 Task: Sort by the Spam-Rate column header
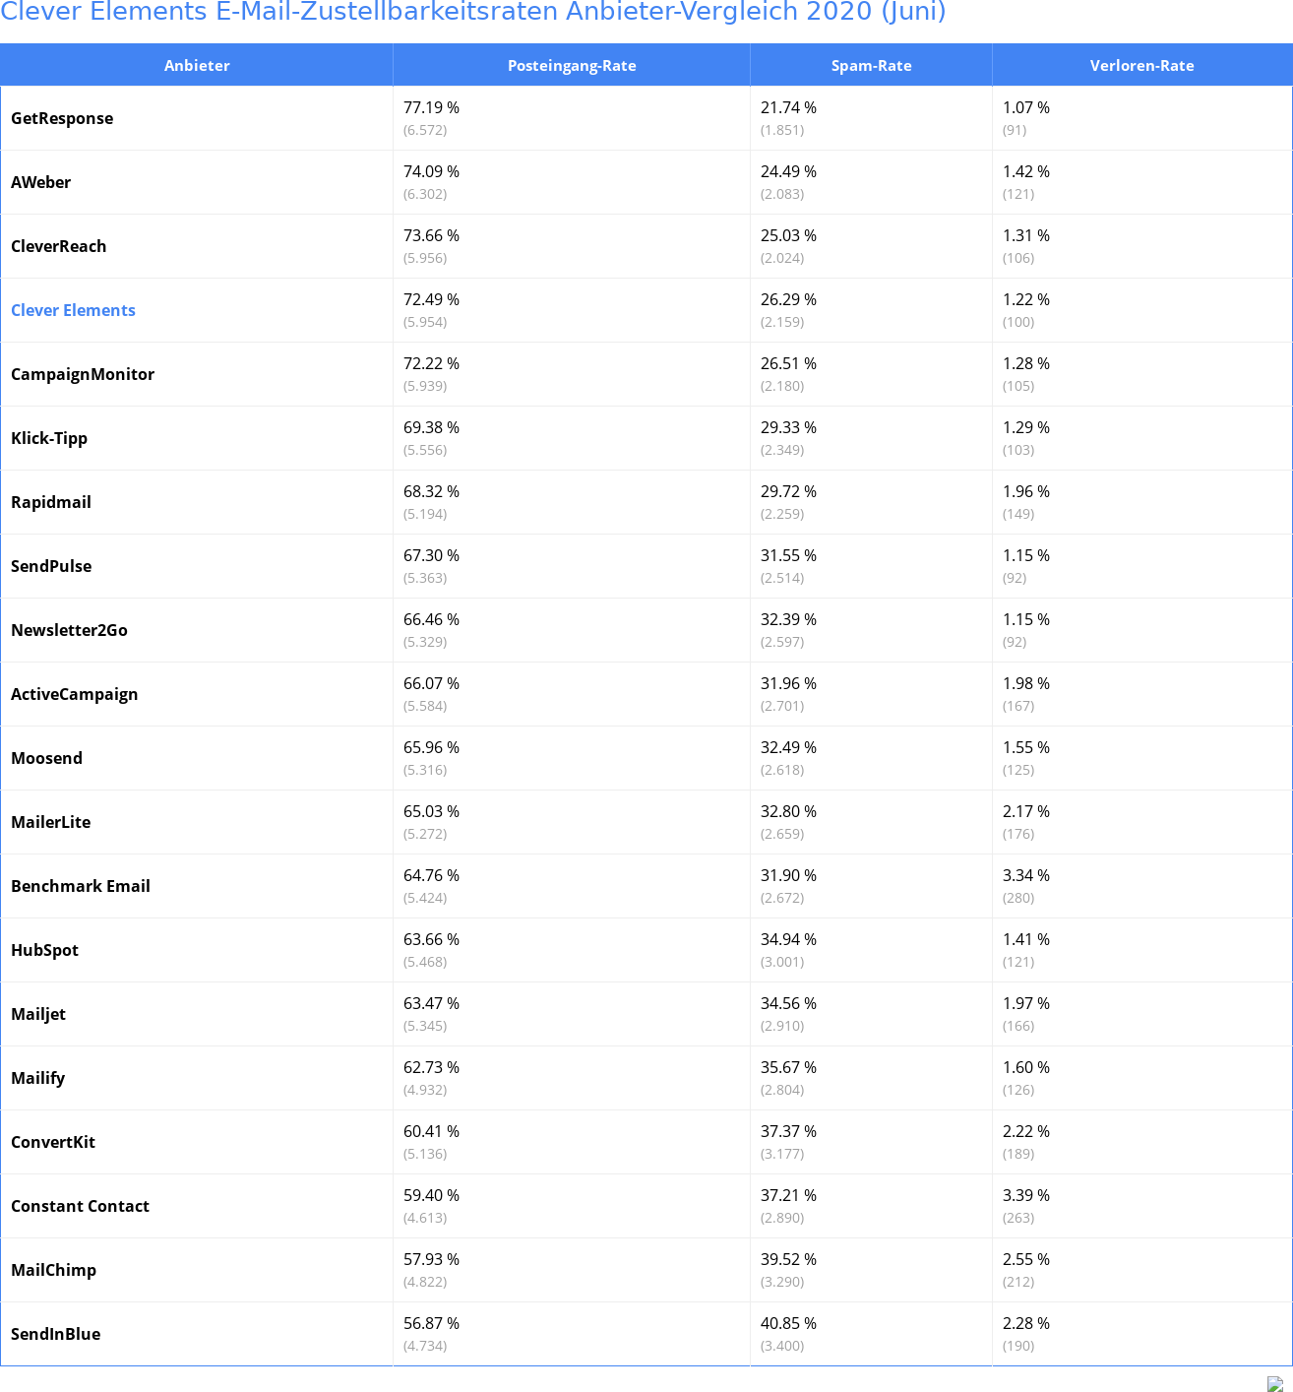pyautogui.click(x=871, y=65)
